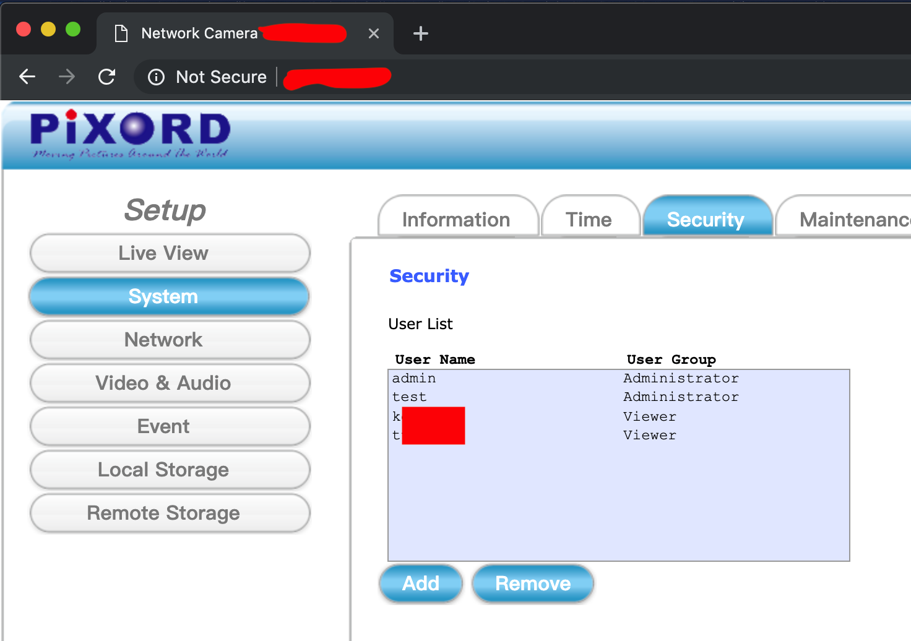The image size is (911, 641).
Task: Click the Pixord logo
Action: pos(131,134)
